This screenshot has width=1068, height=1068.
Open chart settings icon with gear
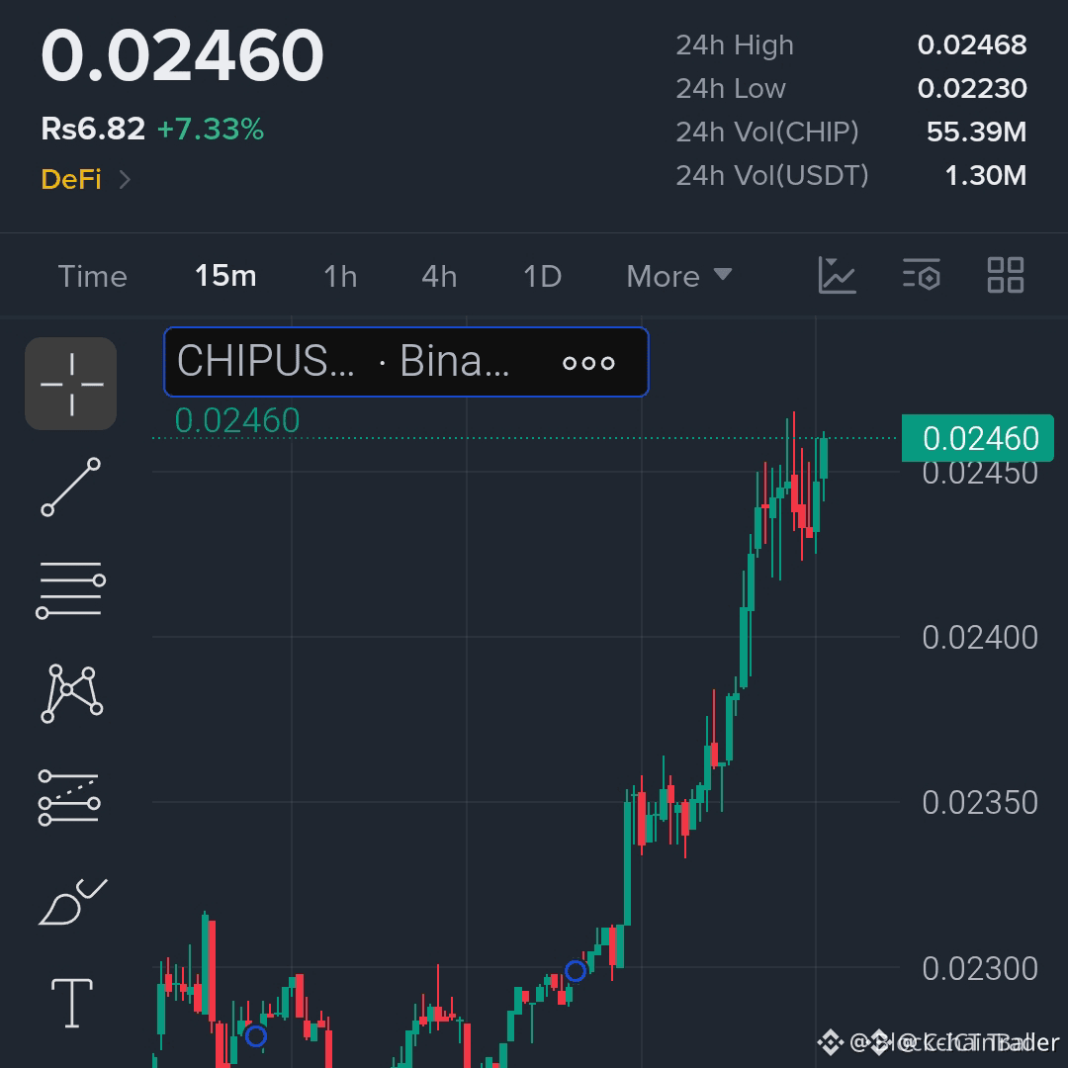coord(922,275)
